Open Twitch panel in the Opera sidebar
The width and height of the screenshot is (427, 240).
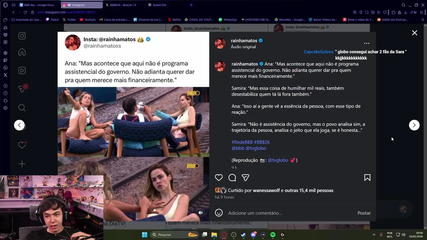click(x=5, y=60)
